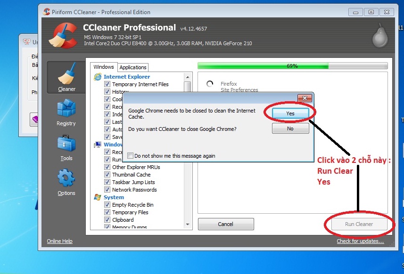The image size is (404, 274).
Task: Switch to the Applications tab
Action: [133, 67]
